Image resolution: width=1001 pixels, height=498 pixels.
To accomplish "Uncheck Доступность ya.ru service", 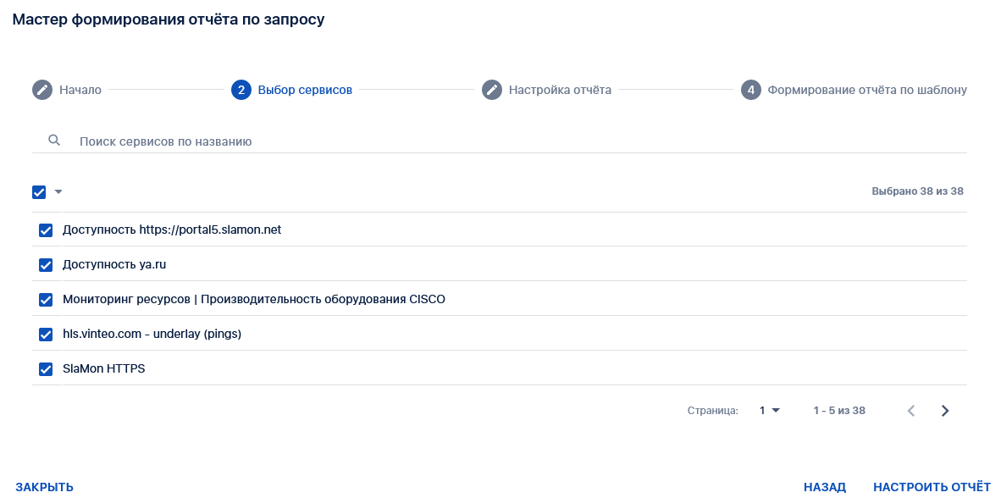I will coord(46,265).
